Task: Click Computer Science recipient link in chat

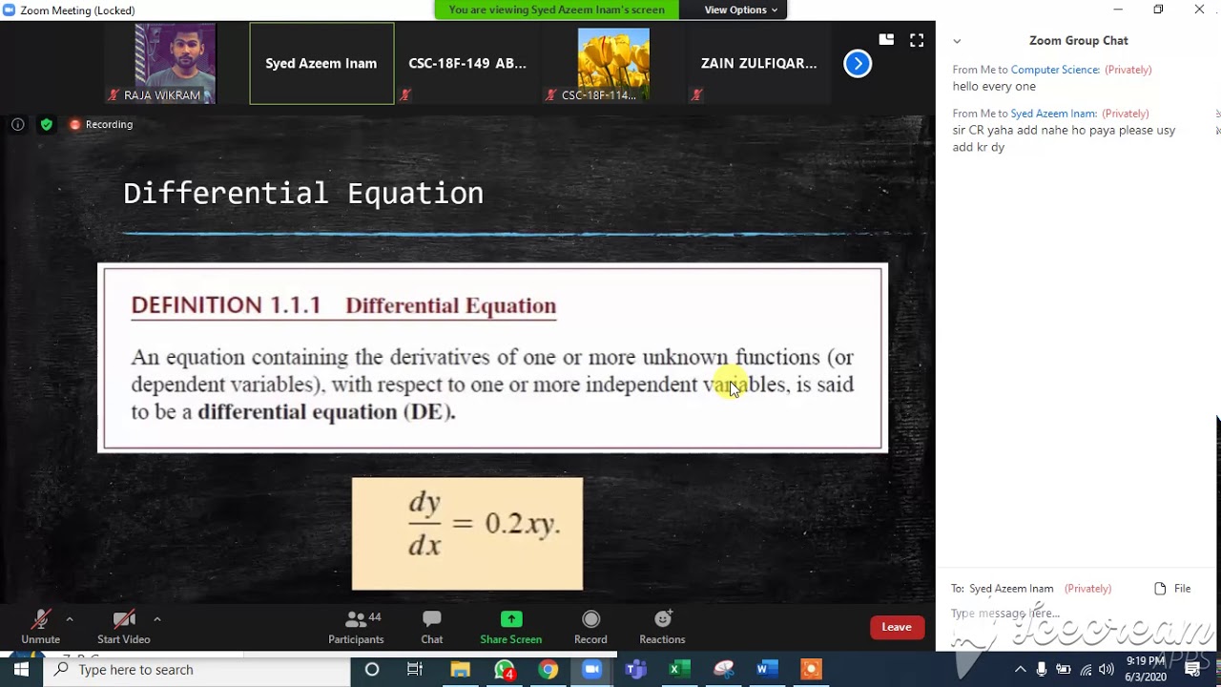Action: pyautogui.click(x=1055, y=70)
